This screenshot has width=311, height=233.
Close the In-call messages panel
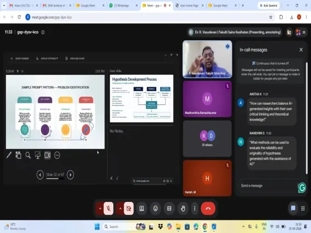click(301, 50)
